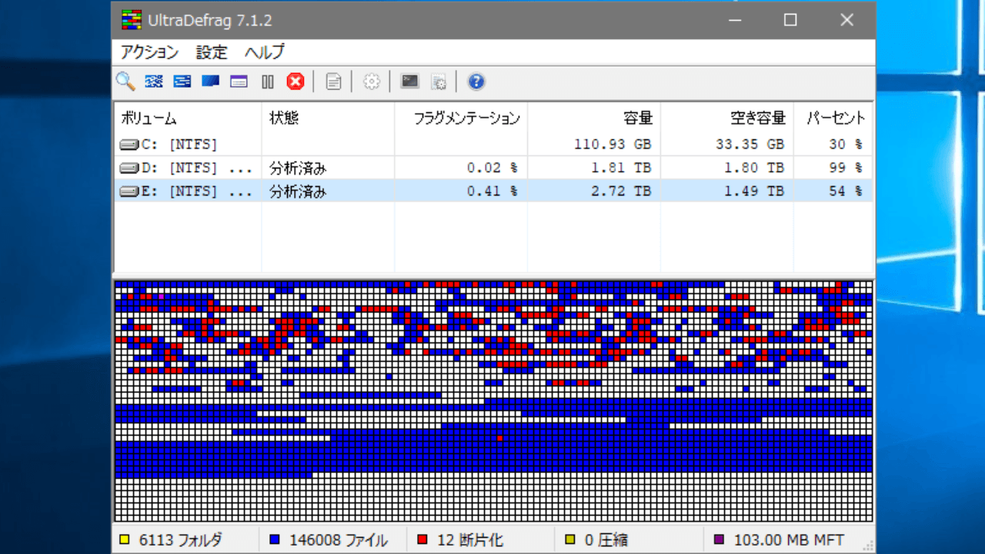985x554 pixels.
Task: Click the 1.80 TB free space cell
Action: pyautogui.click(x=753, y=168)
